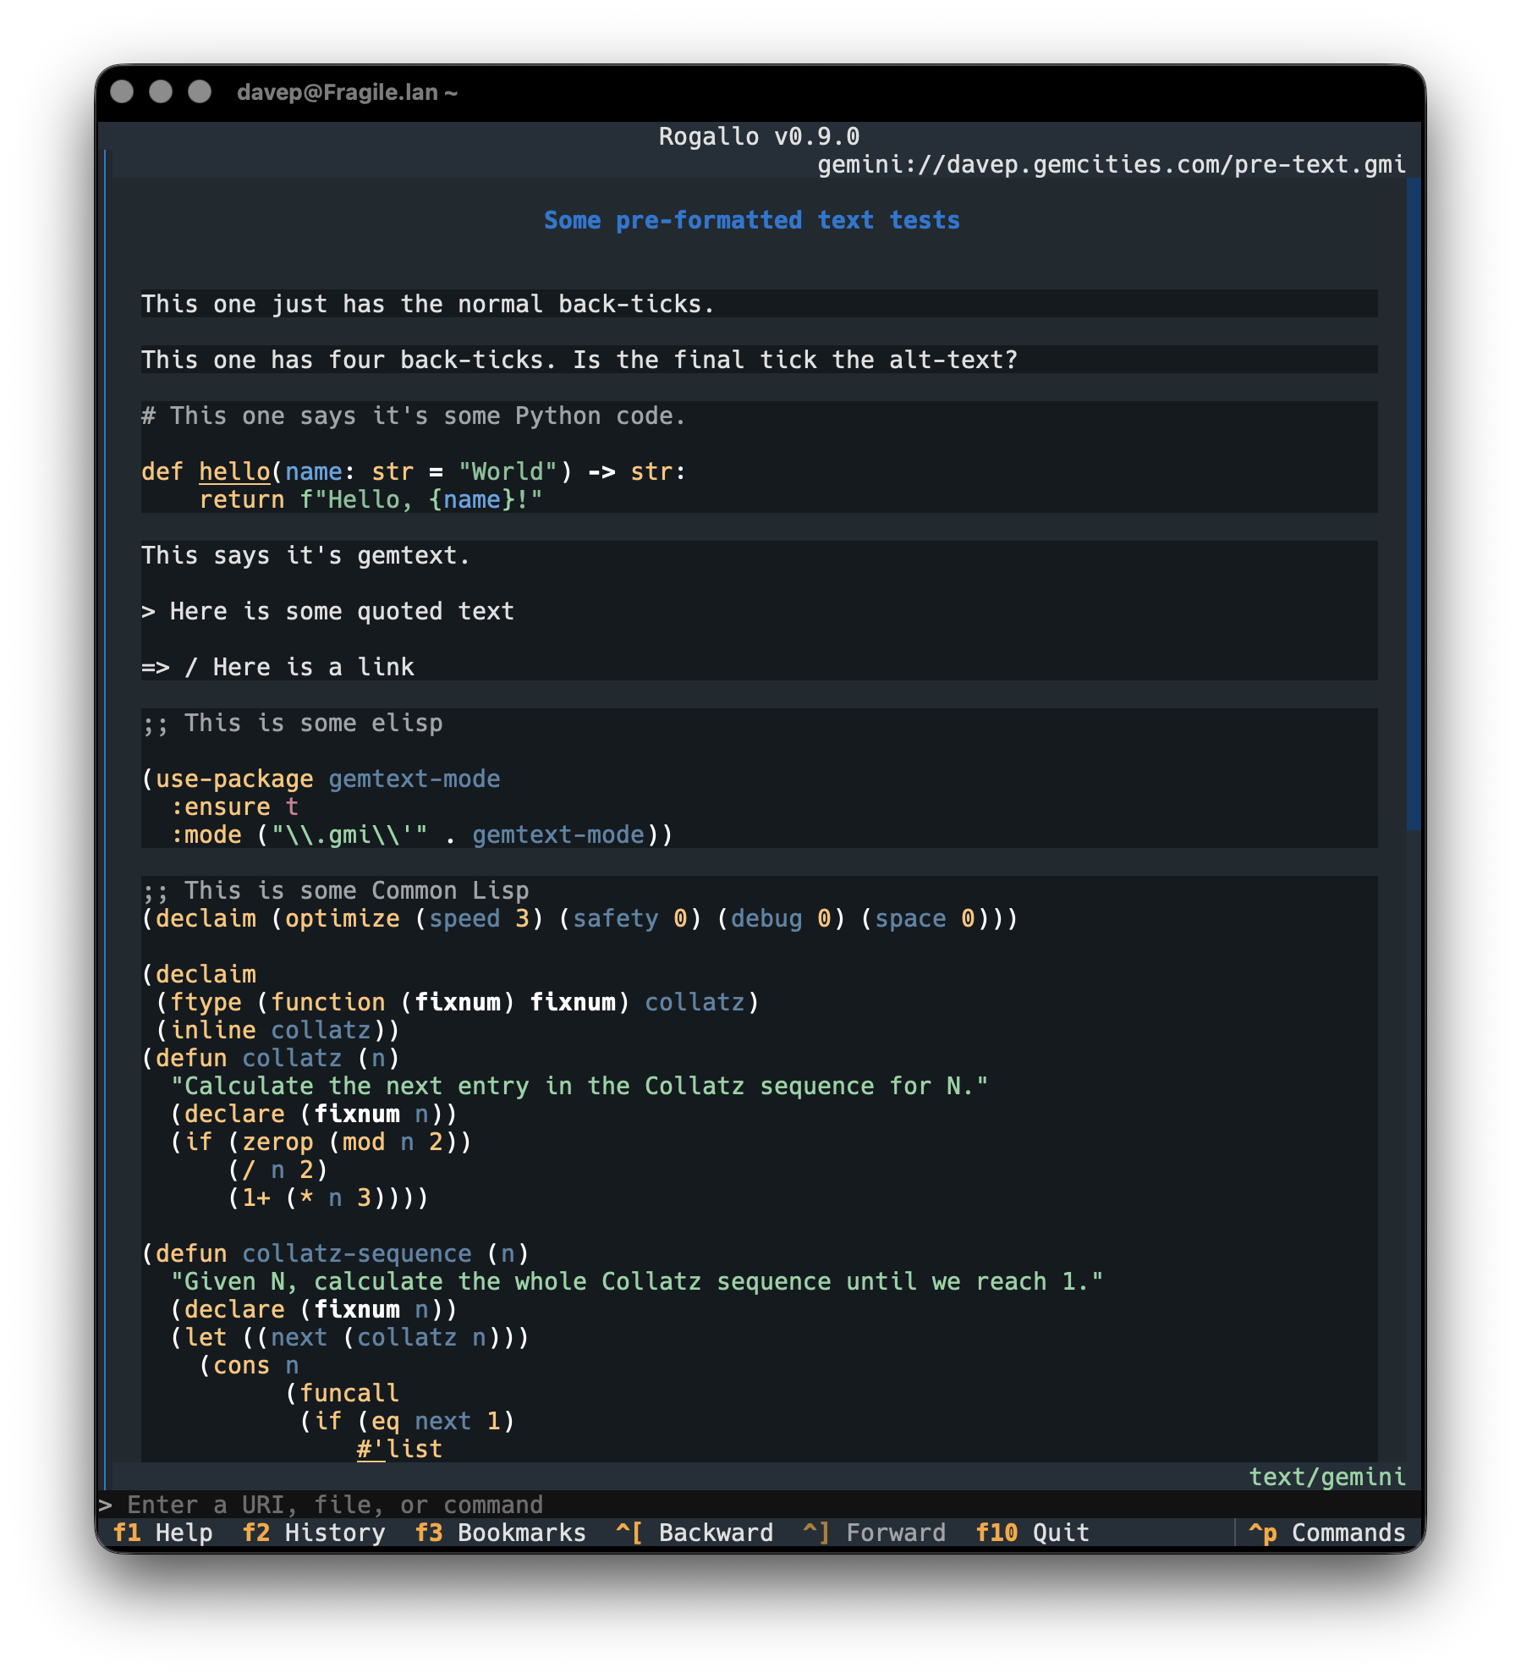The width and height of the screenshot is (1521, 1679).
Task: Click the gemini://davep.gemcities.com/pre-text.gmi URL text
Action: point(1112,164)
